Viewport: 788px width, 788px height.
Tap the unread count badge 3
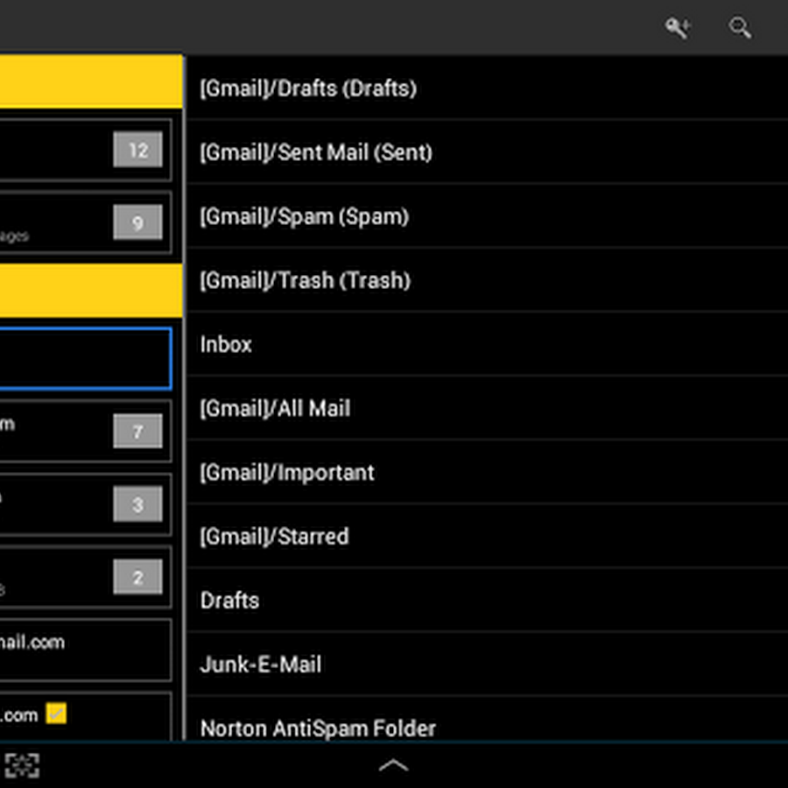click(138, 504)
